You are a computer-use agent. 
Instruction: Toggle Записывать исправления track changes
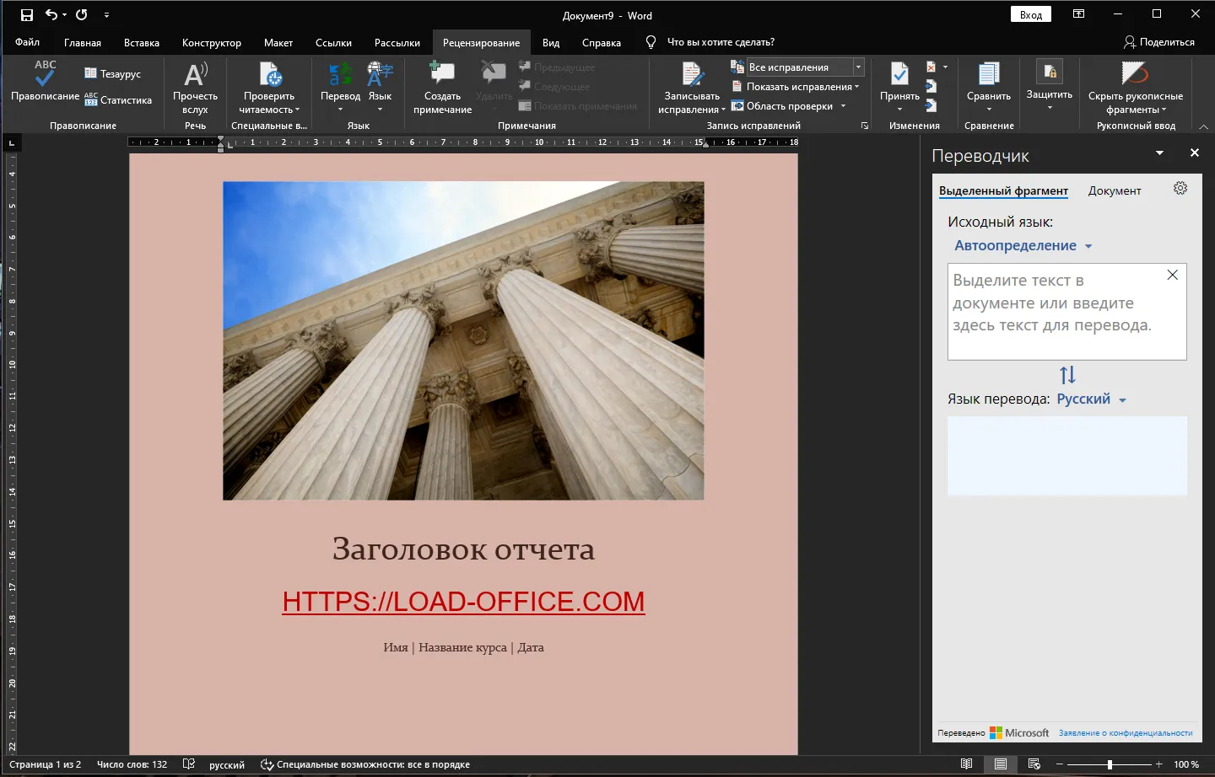[692, 88]
